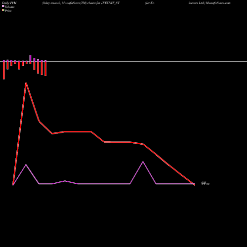Viewport: 247px width, 247px height.
Task: Click the 'Daily PVM' chart title
Action: [9, 3]
